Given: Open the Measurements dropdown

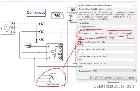Looking at the screenshot, I should pos(114,71).
